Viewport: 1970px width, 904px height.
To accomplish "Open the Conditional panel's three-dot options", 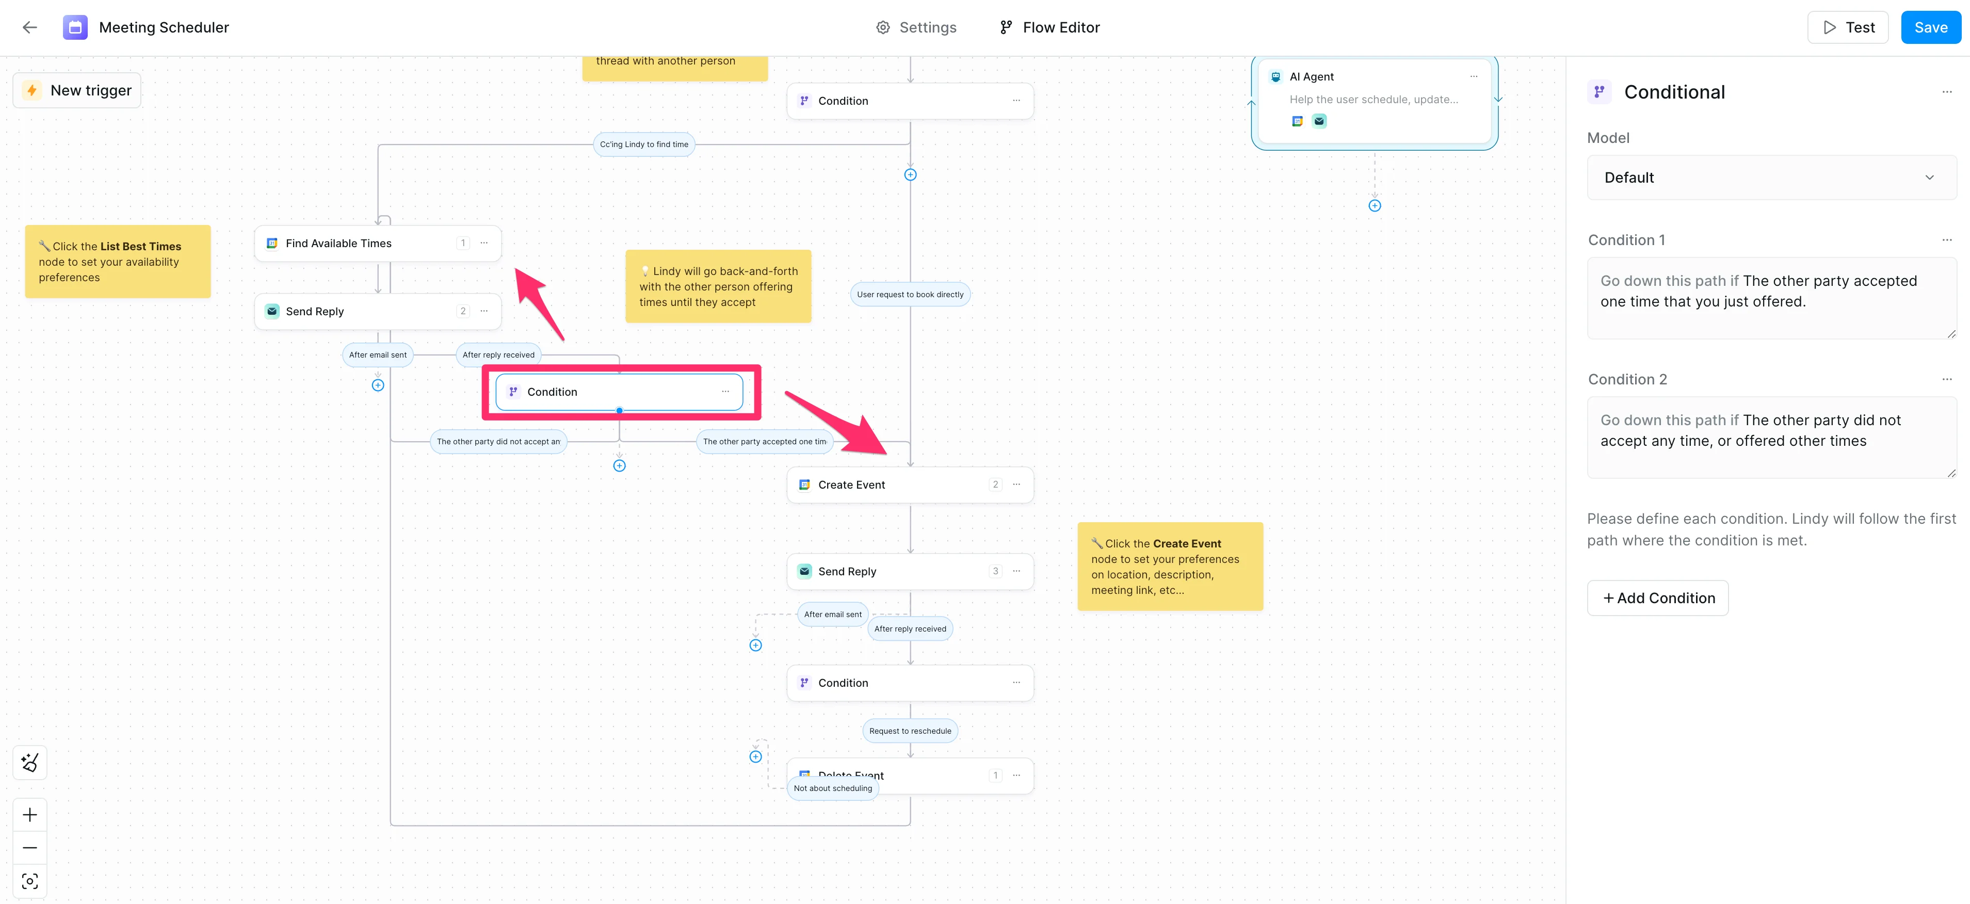I will tap(1946, 92).
